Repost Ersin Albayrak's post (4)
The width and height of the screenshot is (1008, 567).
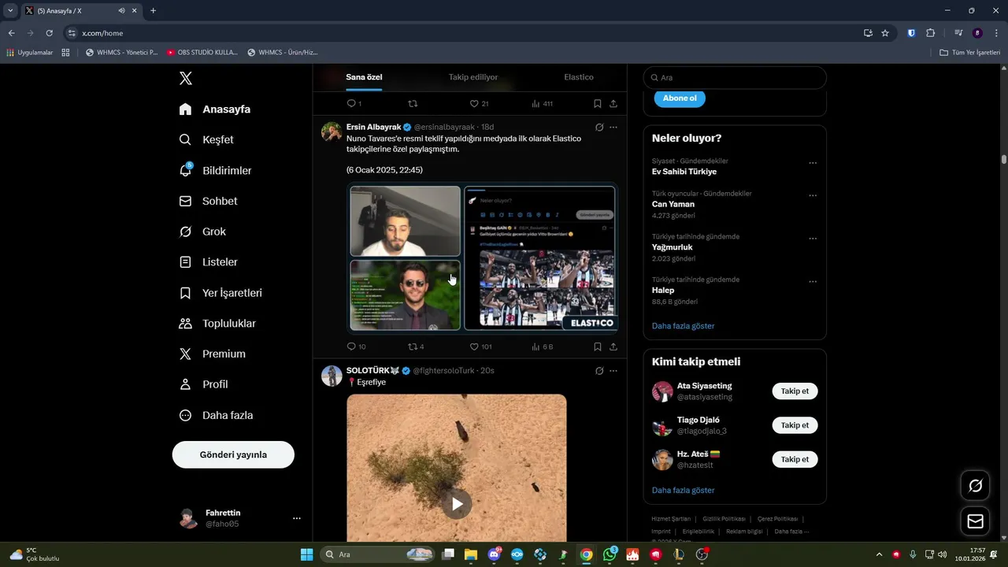[416, 346]
